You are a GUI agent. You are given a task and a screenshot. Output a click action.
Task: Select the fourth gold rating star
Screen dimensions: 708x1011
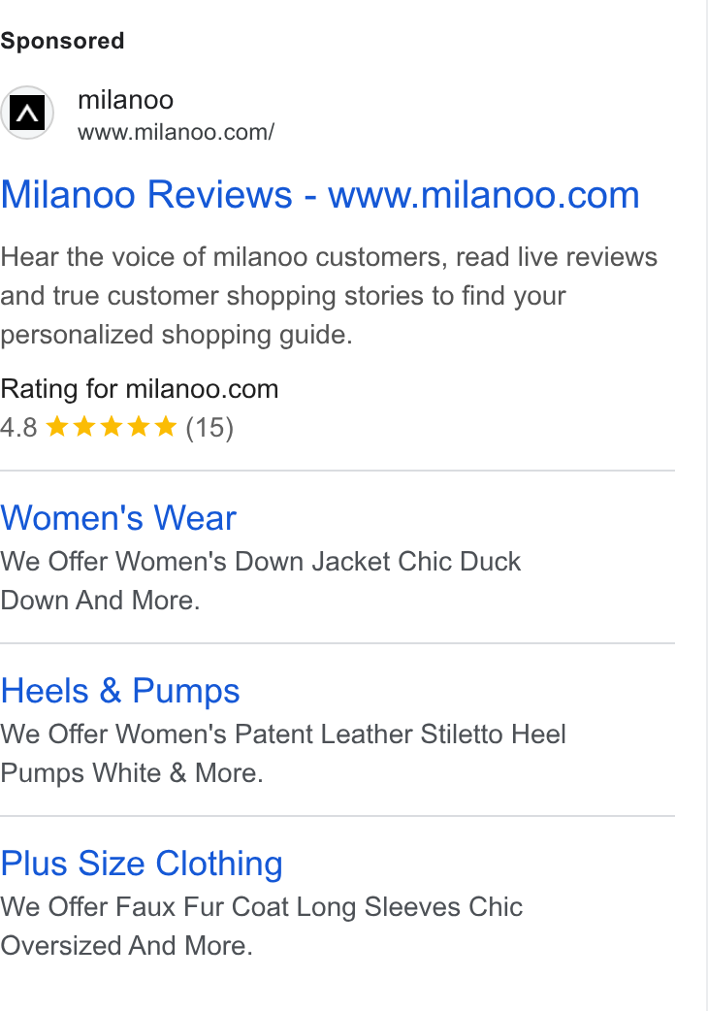(x=139, y=426)
